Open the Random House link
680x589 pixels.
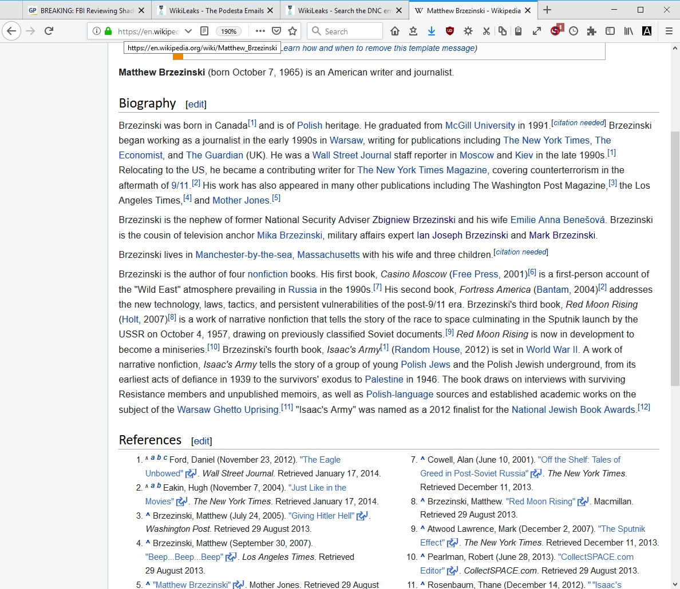click(427, 350)
